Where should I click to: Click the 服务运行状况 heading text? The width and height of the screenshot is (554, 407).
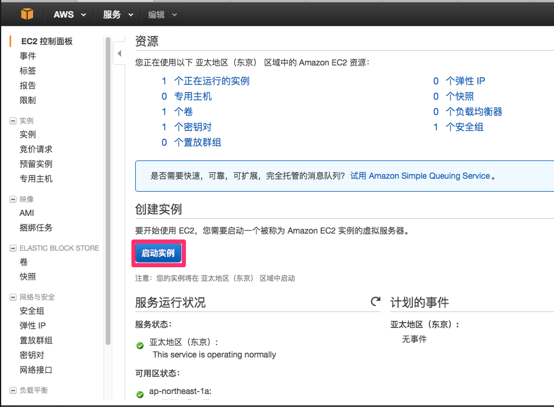170,303
